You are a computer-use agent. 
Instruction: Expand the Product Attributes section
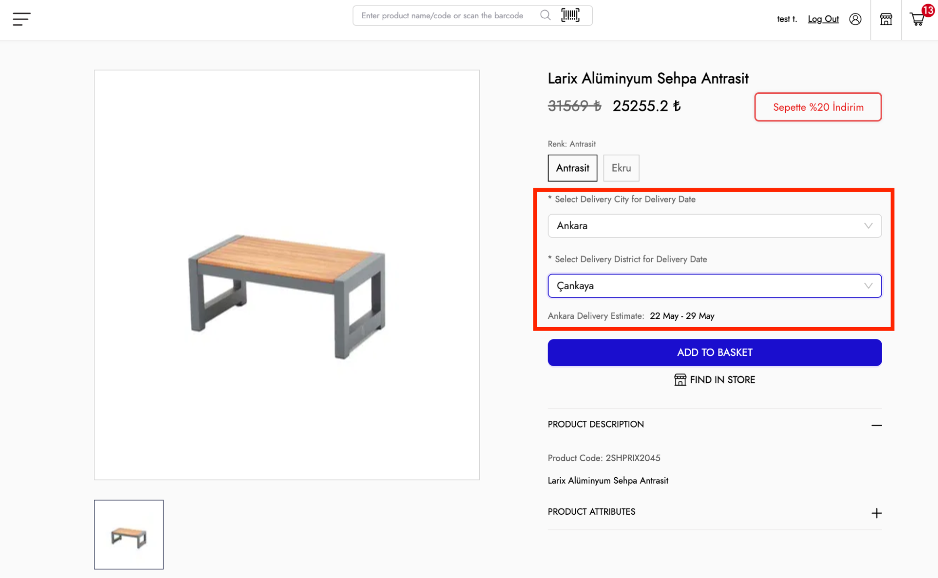pos(876,513)
